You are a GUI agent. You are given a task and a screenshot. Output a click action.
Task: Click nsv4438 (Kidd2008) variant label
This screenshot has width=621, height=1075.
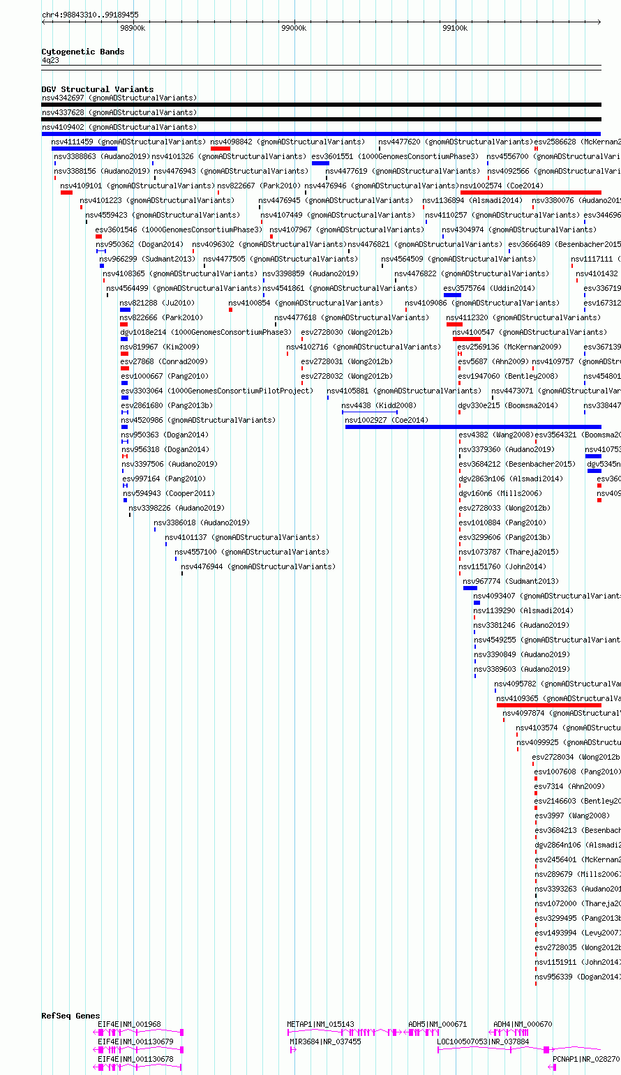coord(378,405)
